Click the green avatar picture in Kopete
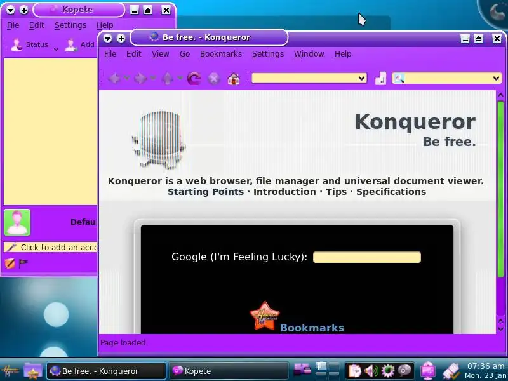 pos(17,222)
